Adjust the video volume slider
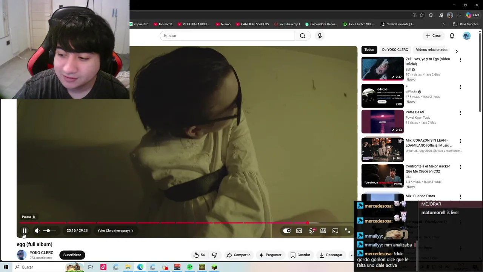Image resolution: width=483 pixels, height=272 pixels. pos(49,230)
